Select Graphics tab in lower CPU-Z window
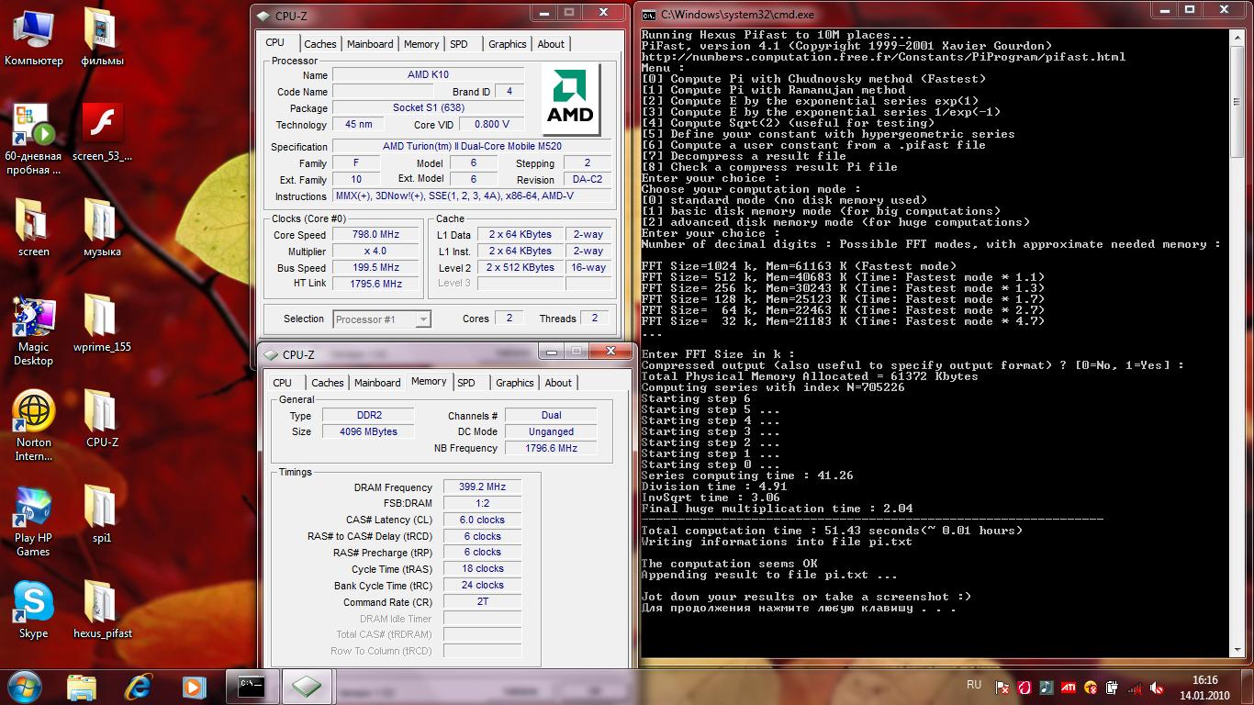The height and width of the screenshot is (705, 1254). [515, 383]
